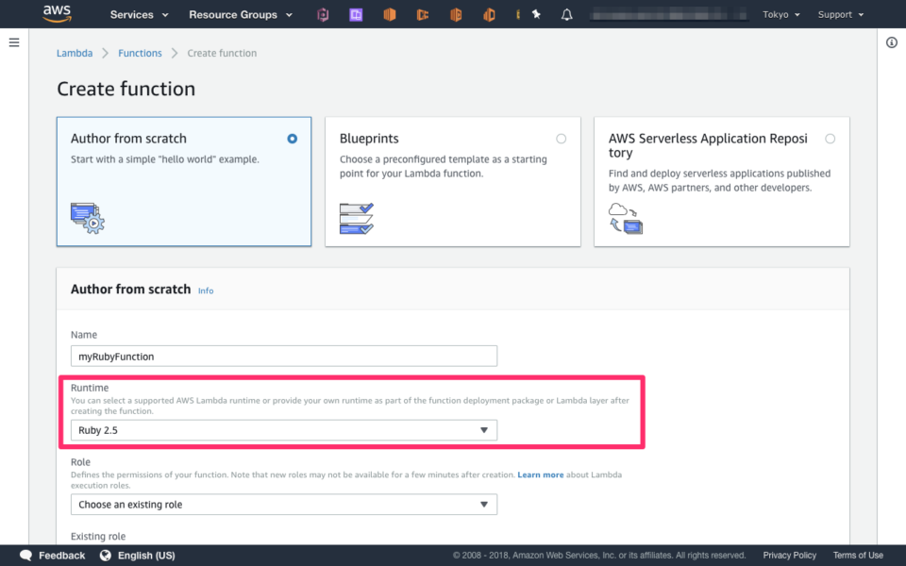Image resolution: width=906 pixels, height=566 pixels.
Task: Open the notifications bell
Action: [566, 14]
